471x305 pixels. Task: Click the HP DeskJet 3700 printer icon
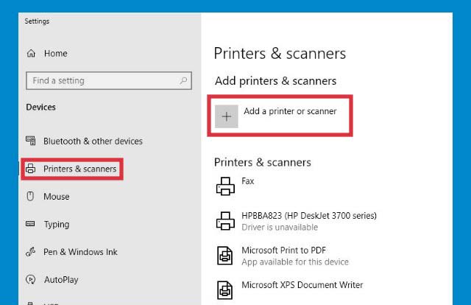(x=225, y=221)
